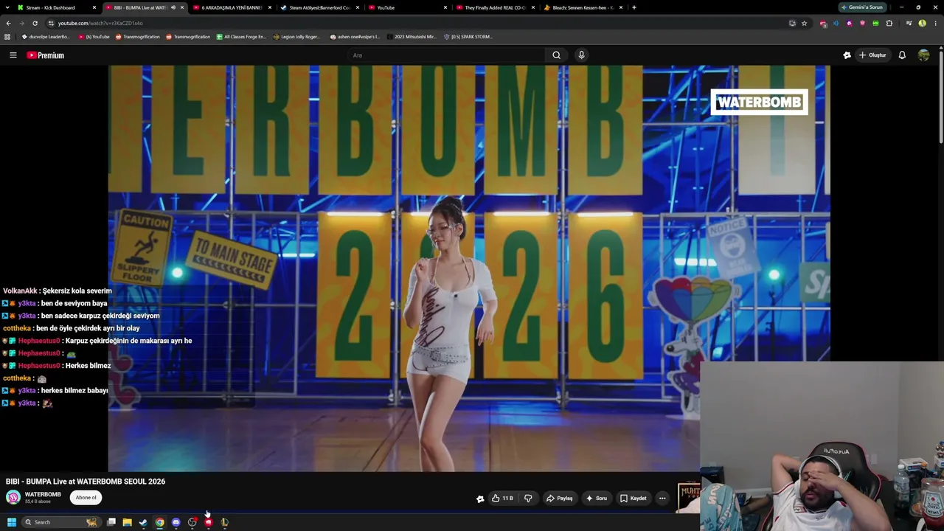
Task: Go to YouTube Premium home via logo
Action: coord(46,55)
